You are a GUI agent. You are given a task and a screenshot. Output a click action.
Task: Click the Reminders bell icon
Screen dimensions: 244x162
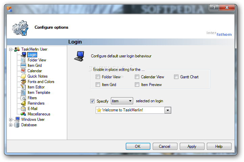[23, 103]
